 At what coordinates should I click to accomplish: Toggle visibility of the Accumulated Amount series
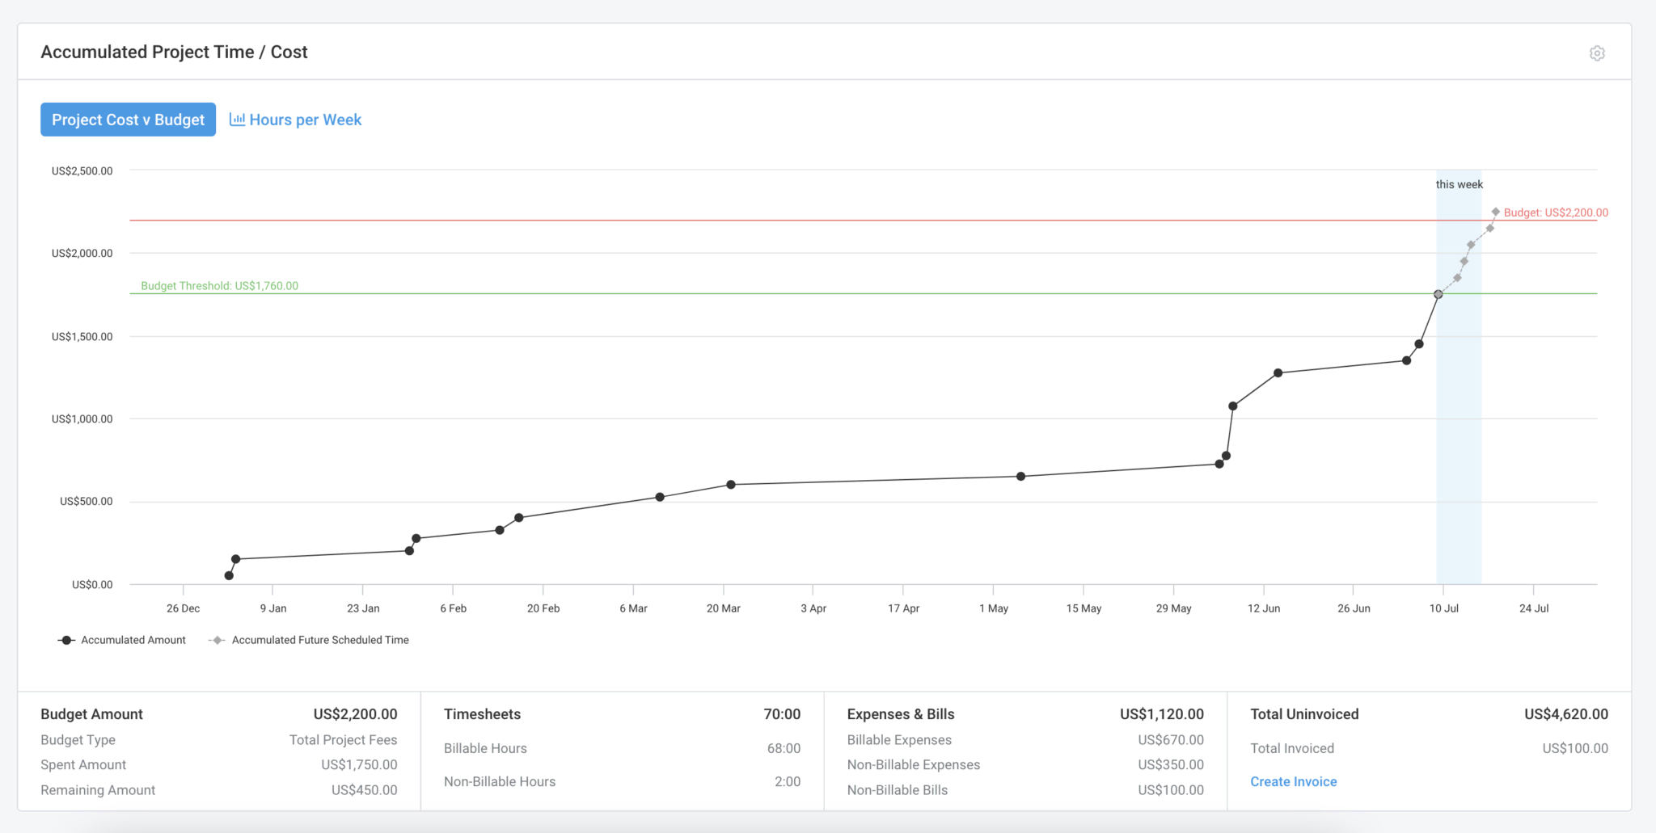pos(133,639)
